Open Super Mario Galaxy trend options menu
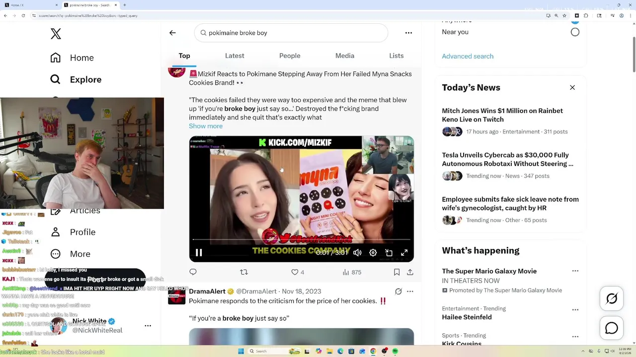This screenshot has height=357, width=636. [575, 271]
